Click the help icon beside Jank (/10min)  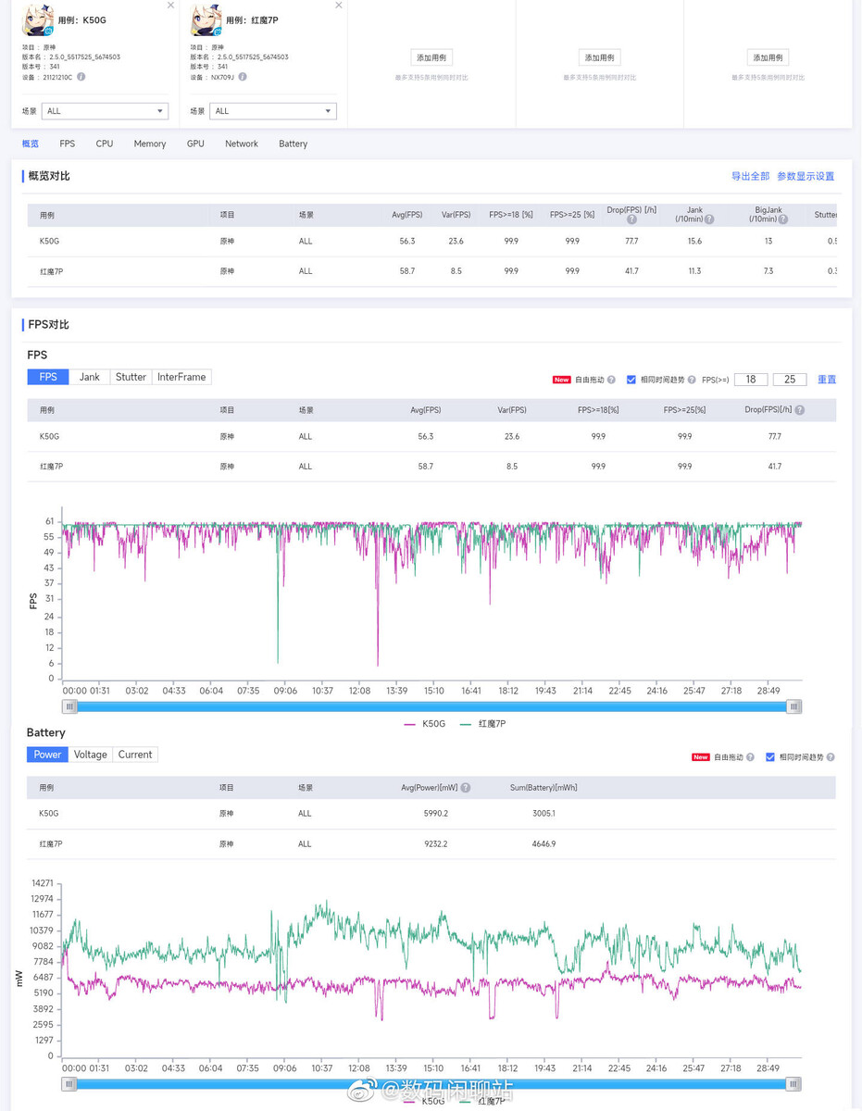709,219
